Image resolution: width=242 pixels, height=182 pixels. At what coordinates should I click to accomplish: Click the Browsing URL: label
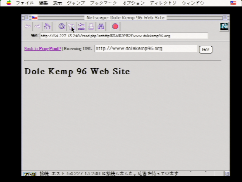pyautogui.click(x=78, y=49)
